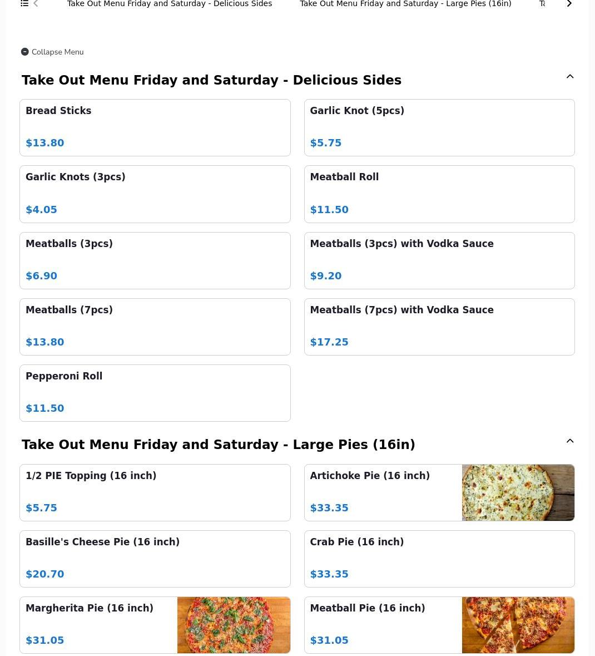
Task: Select the Pepperoni Roll item card
Action: pyautogui.click(x=155, y=393)
